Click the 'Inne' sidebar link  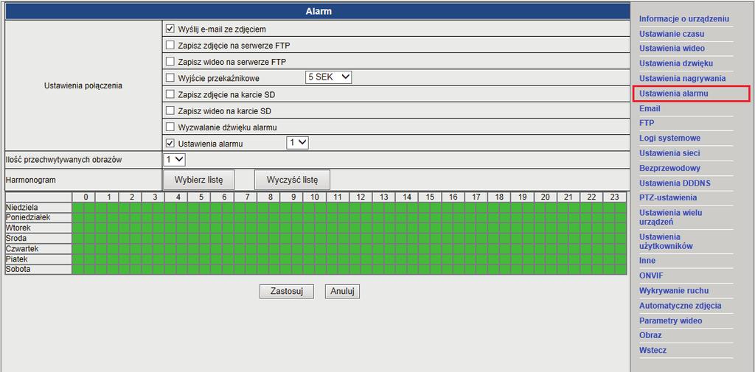[x=647, y=261]
